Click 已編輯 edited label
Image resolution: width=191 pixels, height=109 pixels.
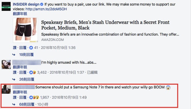point(92,73)
